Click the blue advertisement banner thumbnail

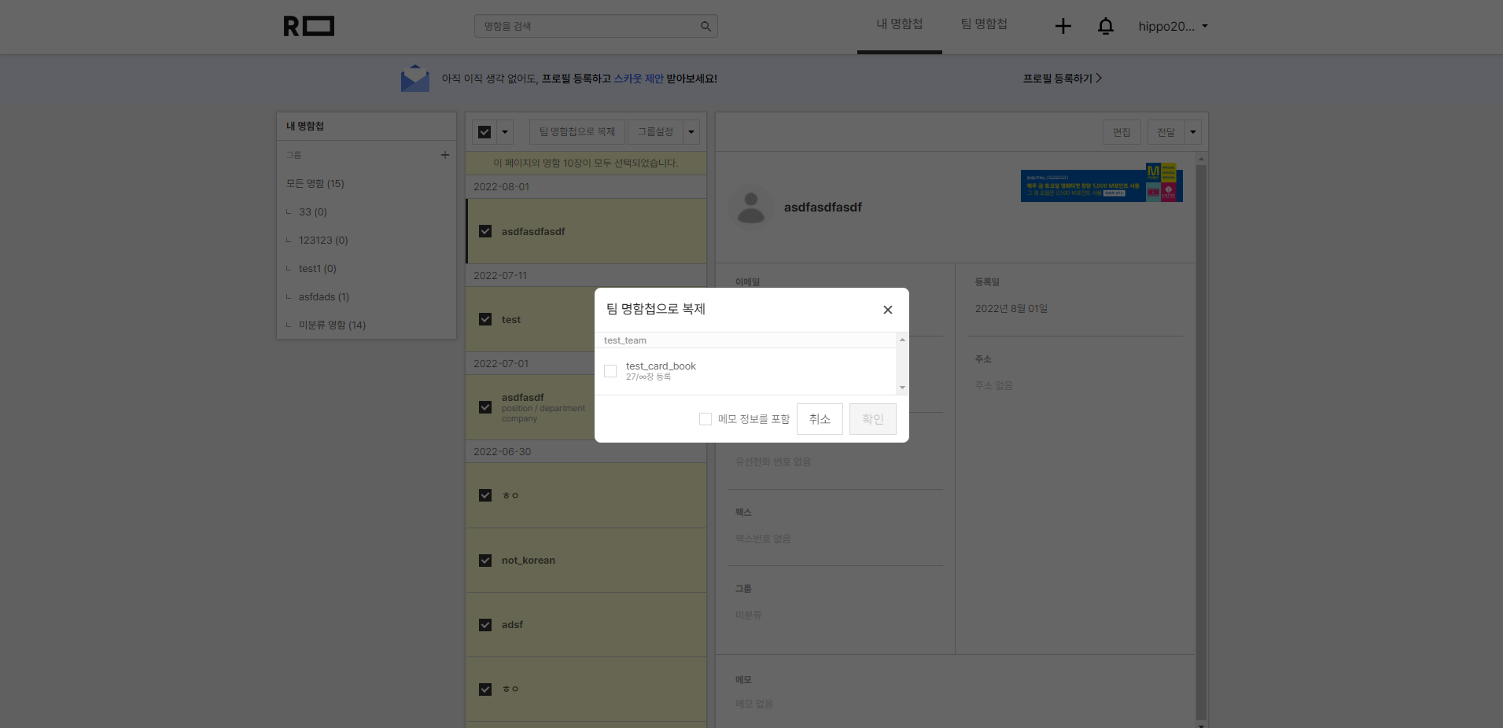[1101, 183]
